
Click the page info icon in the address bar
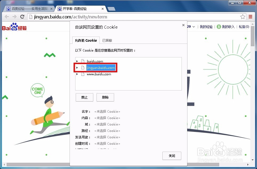(x=31, y=17)
